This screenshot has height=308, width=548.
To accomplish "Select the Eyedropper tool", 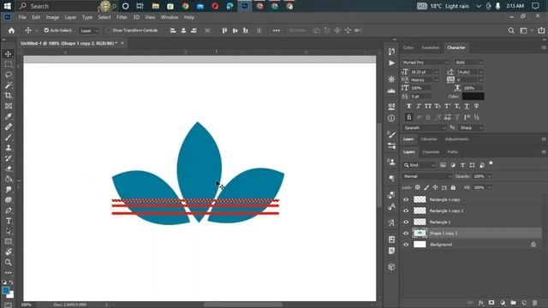I will (x=9, y=116).
